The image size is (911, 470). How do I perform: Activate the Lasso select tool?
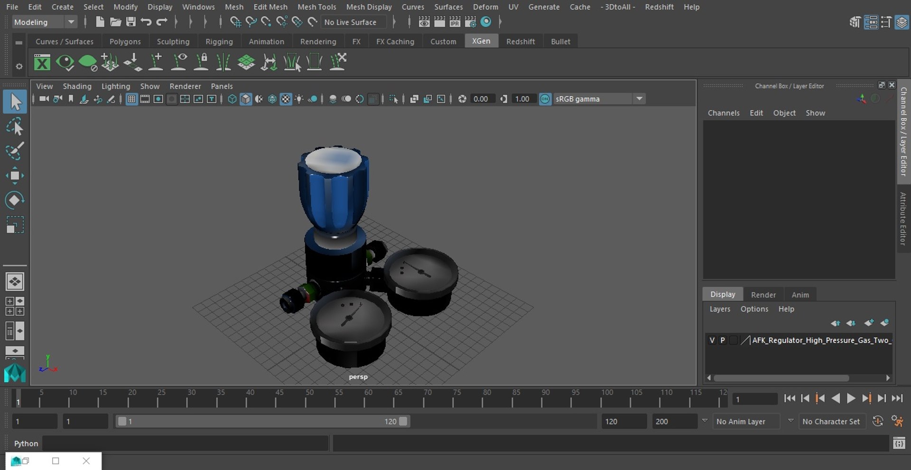pos(15,127)
